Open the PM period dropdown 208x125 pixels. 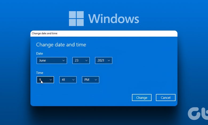pyautogui.click(x=90, y=80)
